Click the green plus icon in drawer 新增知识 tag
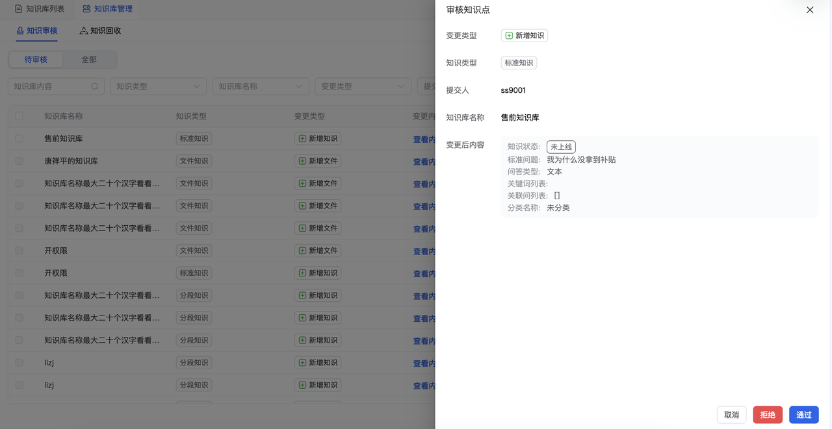The height and width of the screenshot is (429, 832). coord(509,36)
